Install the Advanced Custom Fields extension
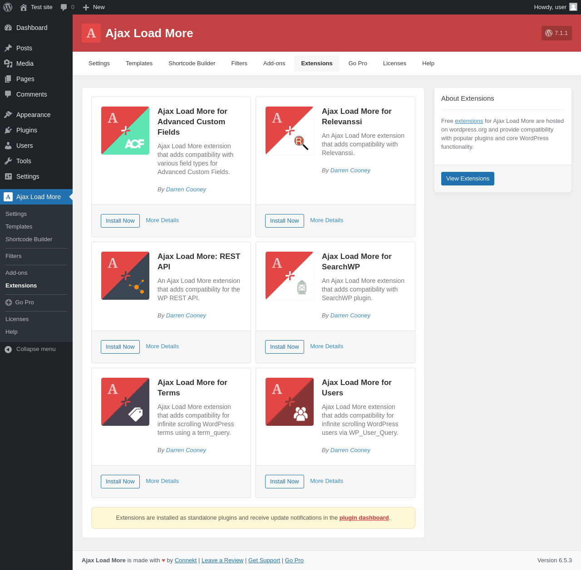Screen dimensions: 581x570 tap(120, 221)
